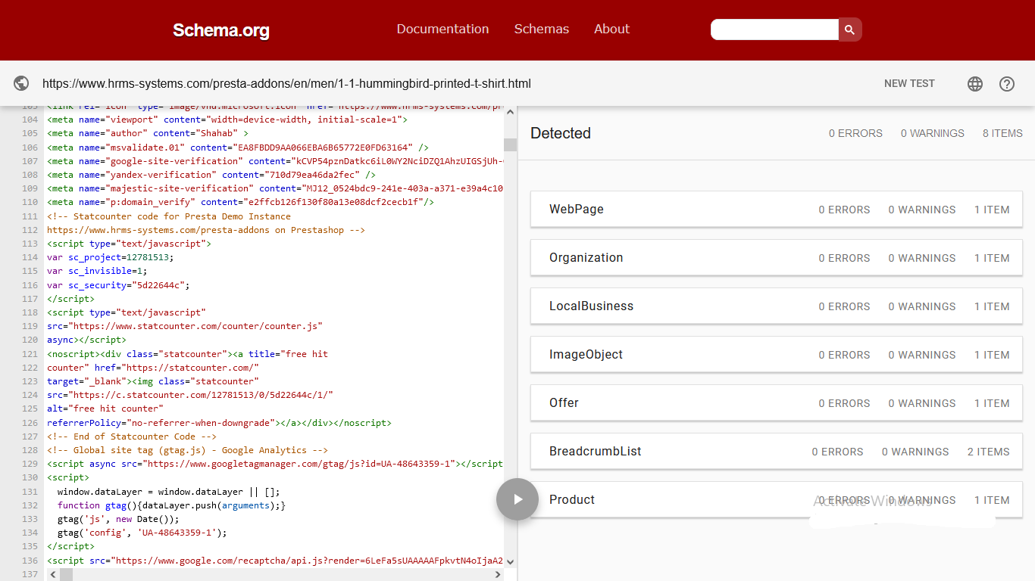Go to the Schema.org home logo
The width and height of the screenshot is (1035, 581).
click(221, 30)
